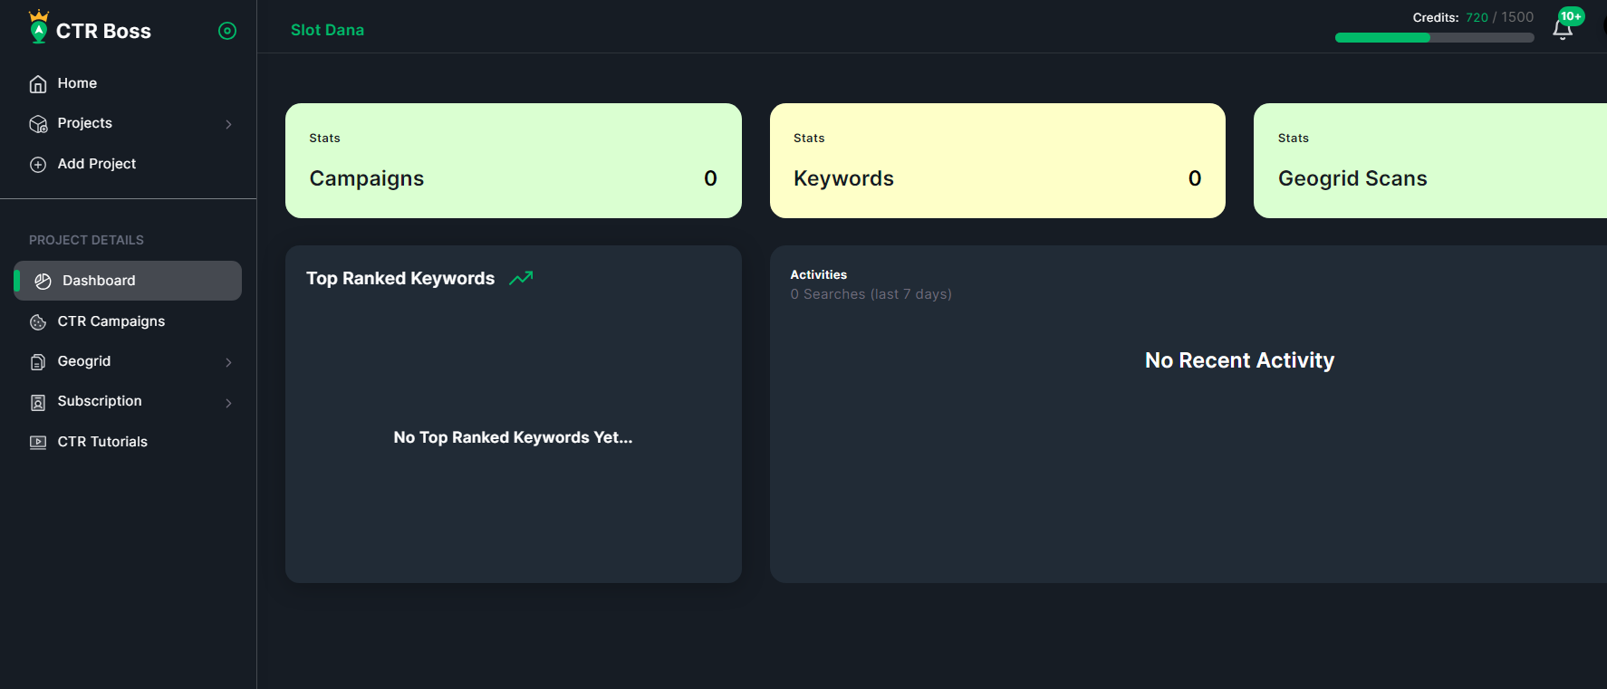Click the Activities heading

coord(819,274)
